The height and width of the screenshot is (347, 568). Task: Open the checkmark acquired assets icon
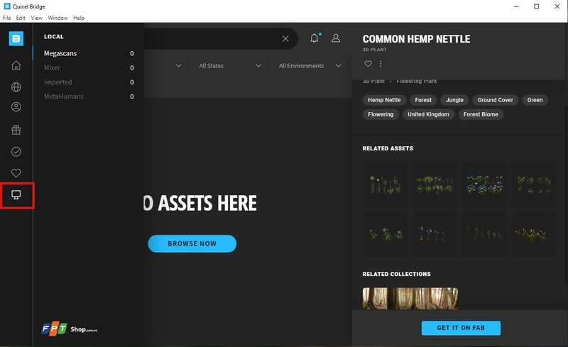[x=16, y=151]
